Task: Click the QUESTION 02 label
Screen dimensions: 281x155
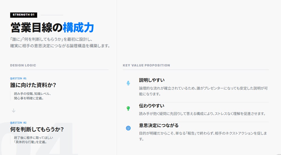Action: [18, 123]
